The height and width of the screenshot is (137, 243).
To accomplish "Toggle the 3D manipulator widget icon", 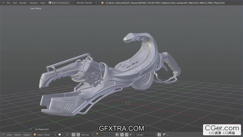I will 78,135.
